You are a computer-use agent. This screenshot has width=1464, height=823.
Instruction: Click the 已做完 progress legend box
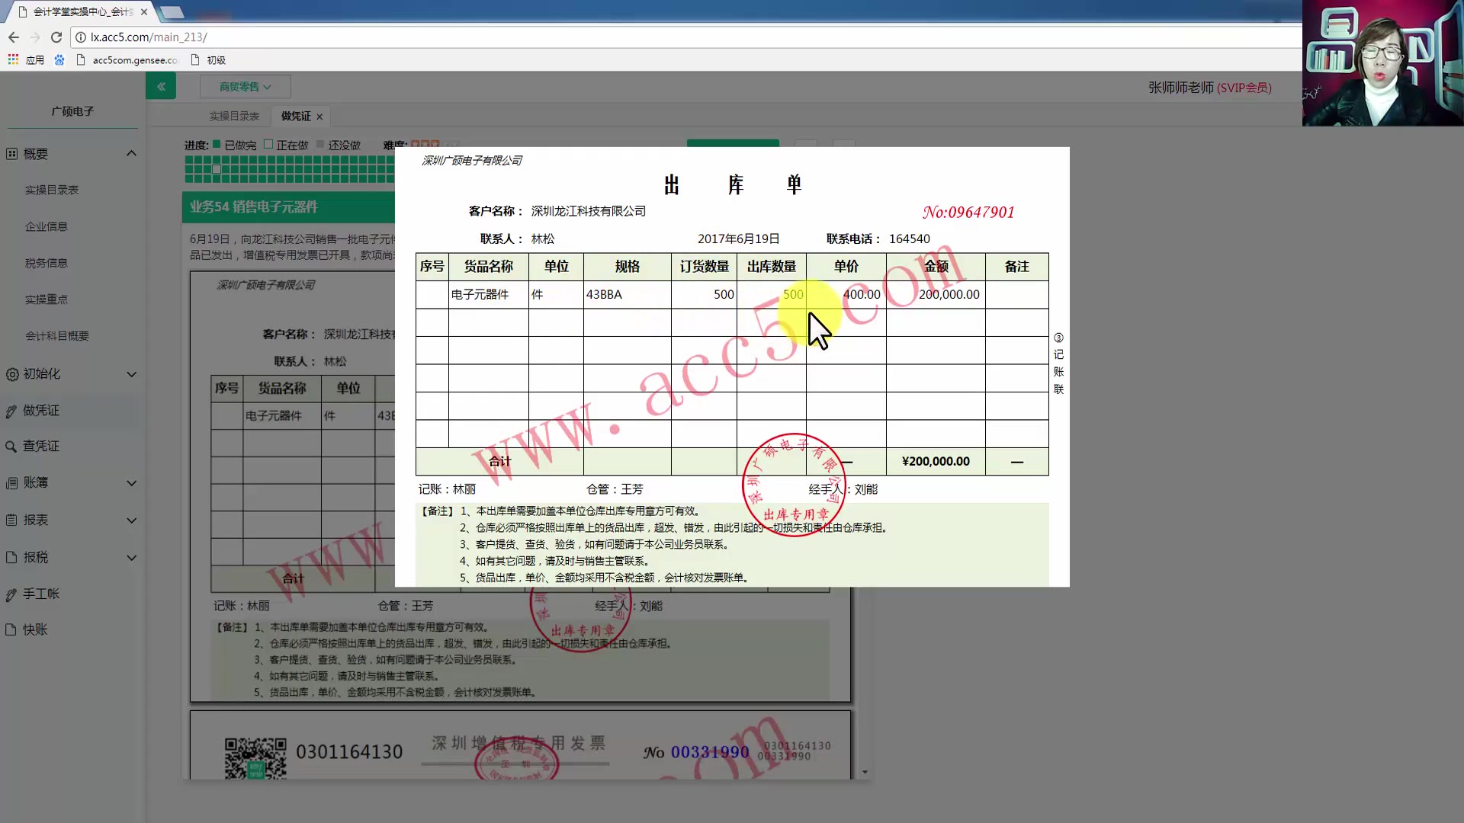[x=217, y=144]
